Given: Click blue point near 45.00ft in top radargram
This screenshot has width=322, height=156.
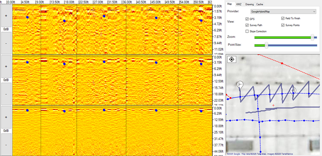Looking at the screenshot, I should click(156, 18).
